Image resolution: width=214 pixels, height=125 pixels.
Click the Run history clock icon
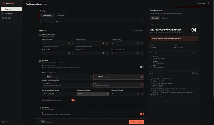click(3, 14)
